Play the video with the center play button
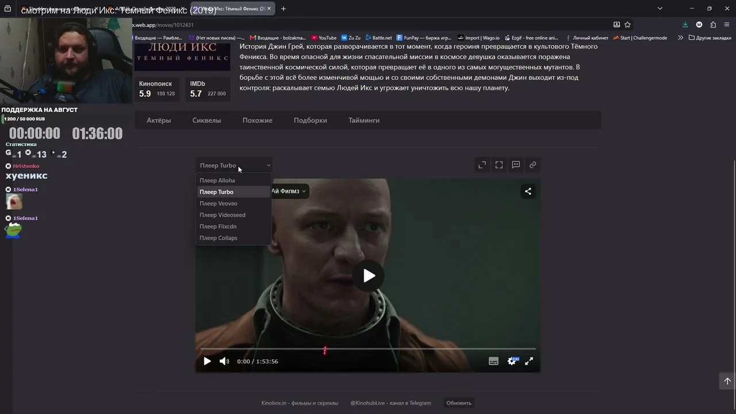 tap(369, 276)
